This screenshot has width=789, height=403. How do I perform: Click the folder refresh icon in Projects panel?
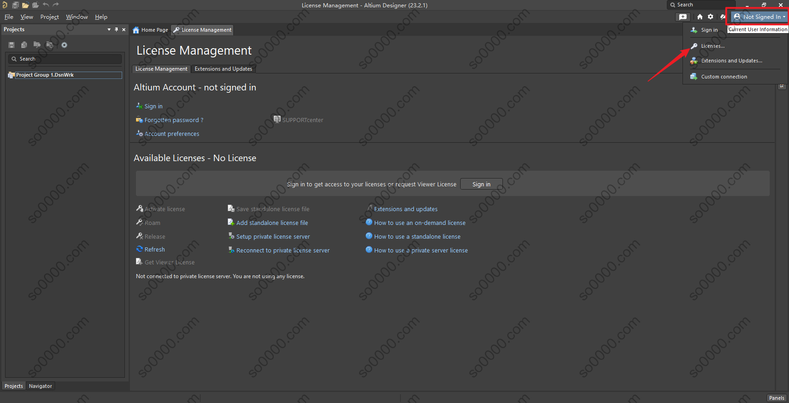coord(50,45)
